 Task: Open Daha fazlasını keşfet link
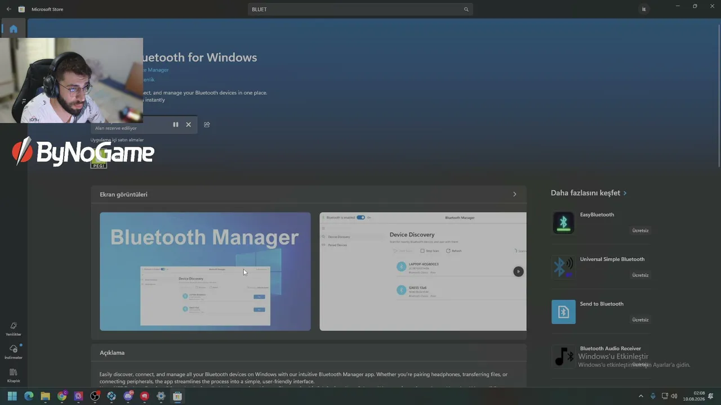point(589,193)
